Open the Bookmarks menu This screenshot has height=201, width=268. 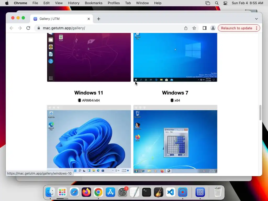pos(93,3)
